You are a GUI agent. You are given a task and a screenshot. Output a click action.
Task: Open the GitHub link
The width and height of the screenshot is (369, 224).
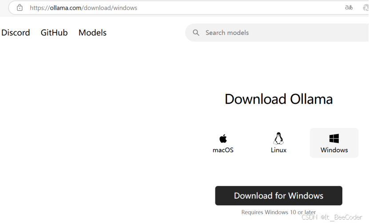pyautogui.click(x=54, y=33)
